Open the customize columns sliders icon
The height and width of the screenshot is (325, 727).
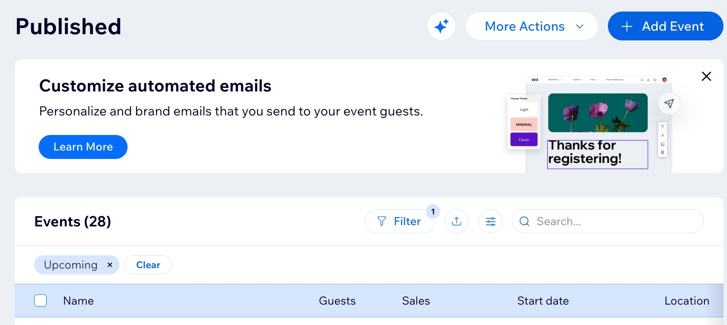[491, 221]
